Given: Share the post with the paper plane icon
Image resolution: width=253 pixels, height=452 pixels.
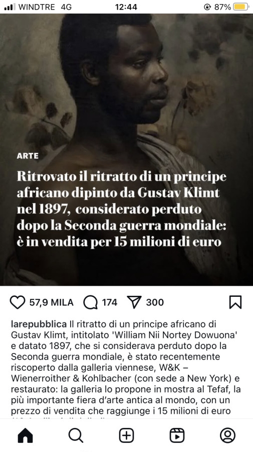Looking at the screenshot, I should (x=134, y=302).
